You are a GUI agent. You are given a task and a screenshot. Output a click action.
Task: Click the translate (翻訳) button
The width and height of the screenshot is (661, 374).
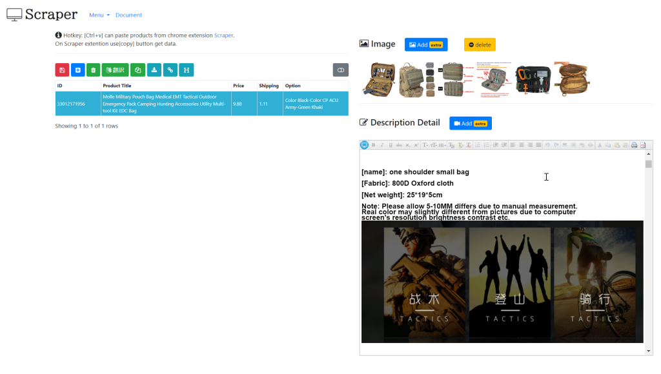pos(115,70)
